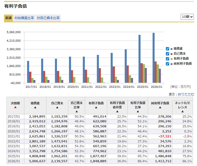Switch to 対総資産比率 tab

click(24, 18)
